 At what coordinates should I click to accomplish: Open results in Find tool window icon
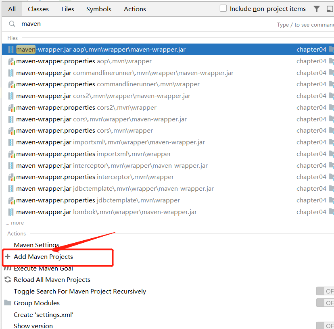pos(330,9)
